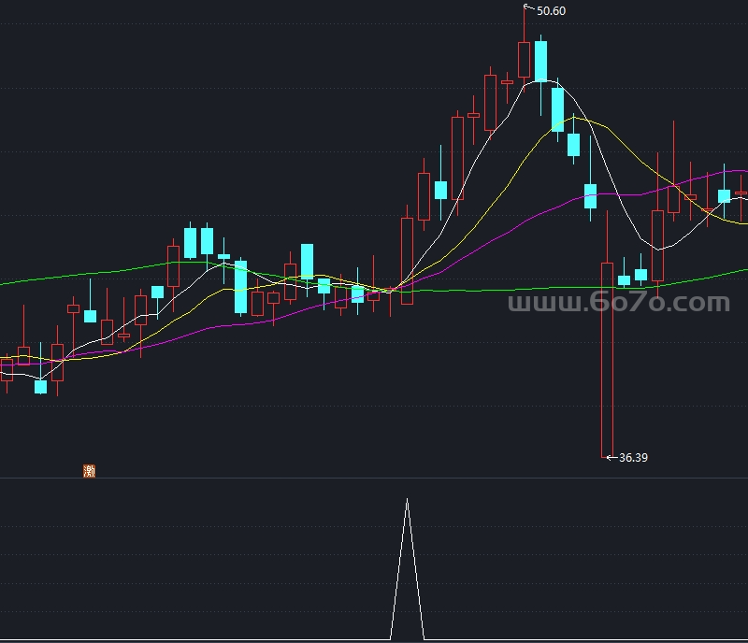
Task: Select the lowest cyan candle at far left
Action: click(40, 386)
